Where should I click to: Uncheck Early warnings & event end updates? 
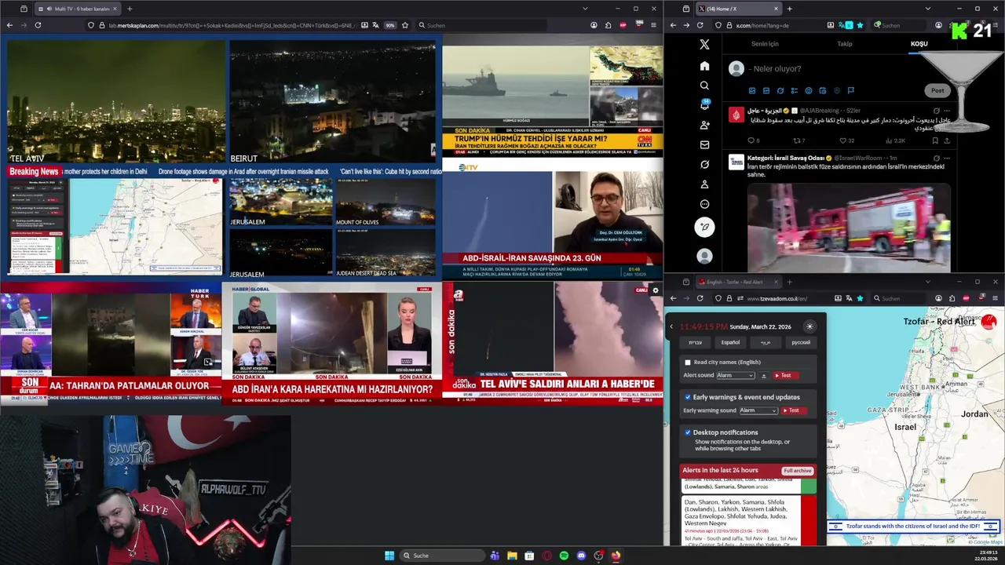(x=688, y=397)
